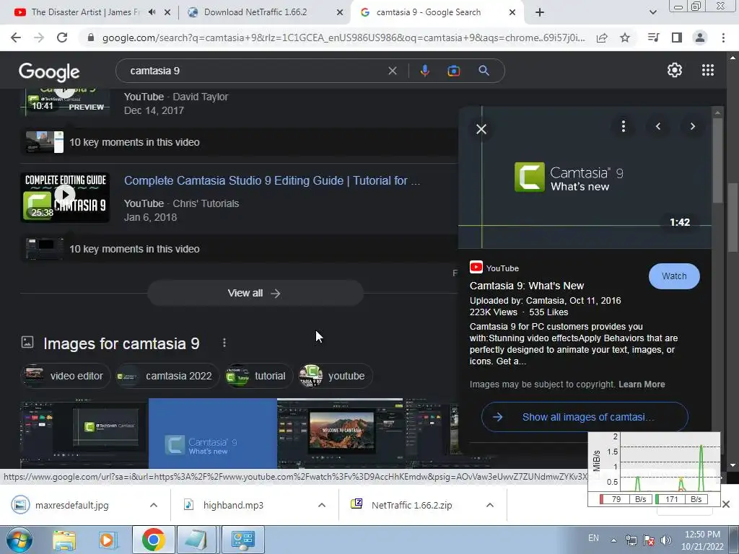Open the options for Images for camtasia 9

pyautogui.click(x=224, y=343)
